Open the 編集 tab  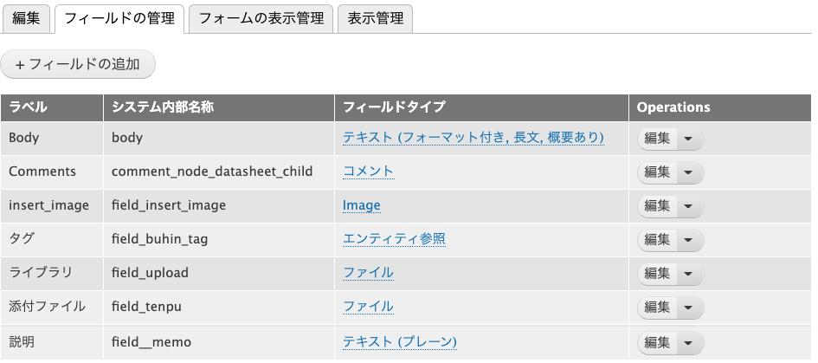click(26, 18)
